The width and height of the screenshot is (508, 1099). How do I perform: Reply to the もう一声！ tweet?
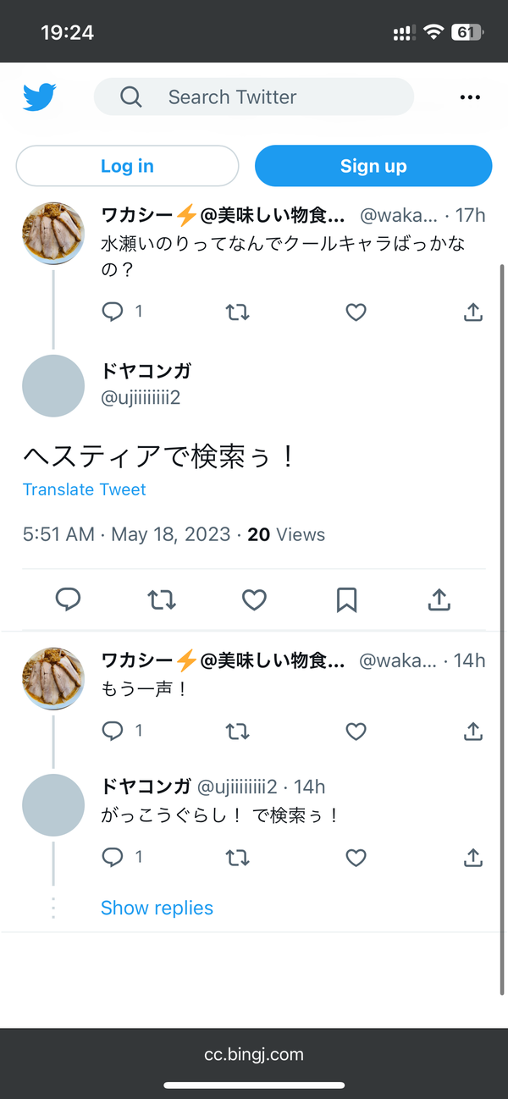[x=113, y=731]
